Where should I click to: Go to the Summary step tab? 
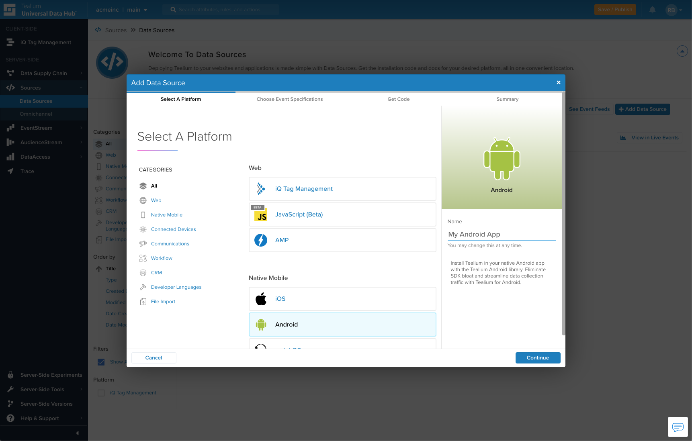[x=508, y=99]
